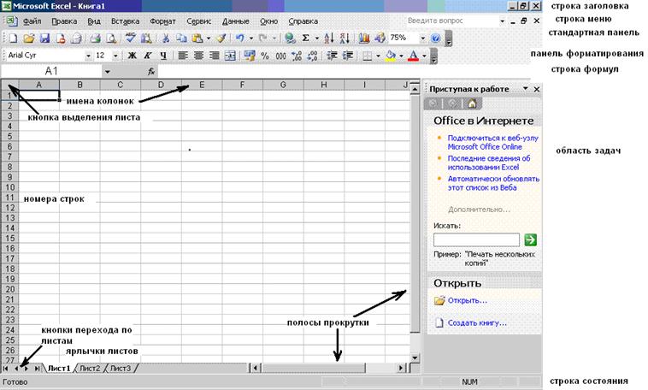This screenshot has width=648, height=390.
Task: Click link Подключиться к веб-узлу Microsoft Office Online
Action: (x=493, y=142)
